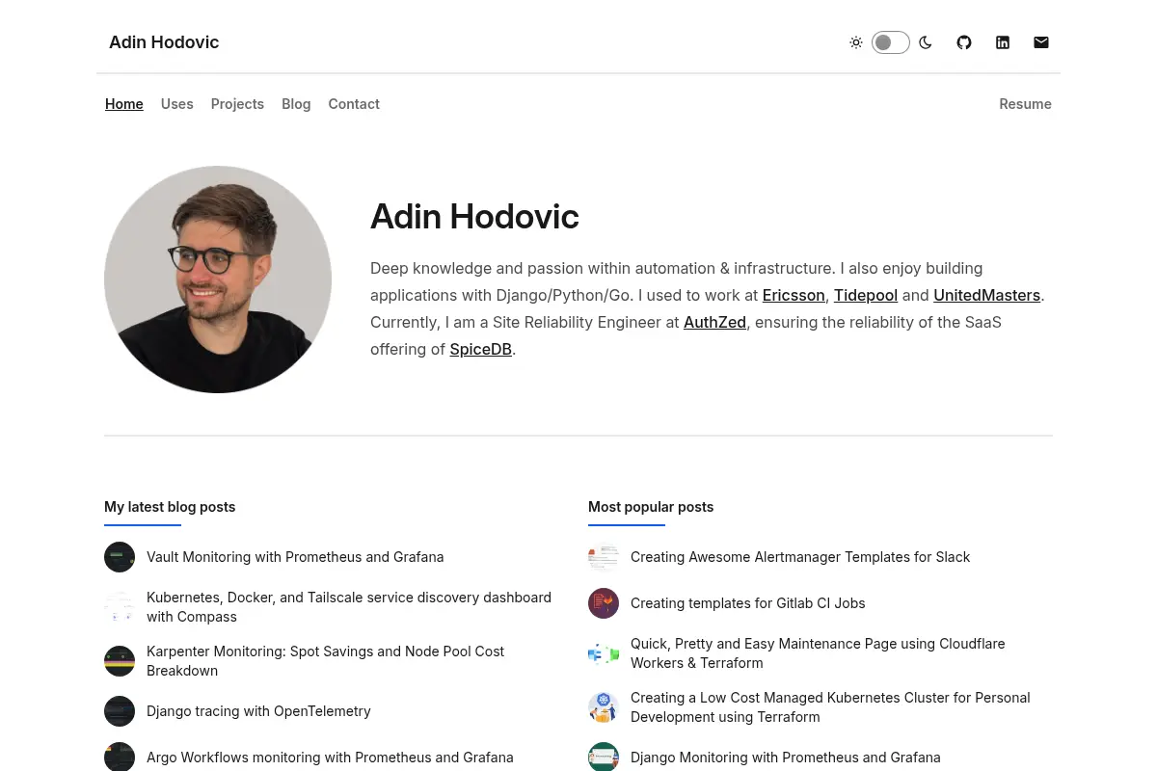The height and width of the screenshot is (771, 1157).
Task: Follow the UnitedMasters link
Action: (x=986, y=295)
